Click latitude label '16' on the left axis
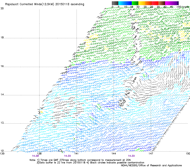The image size is (190, 167). coord(2,66)
